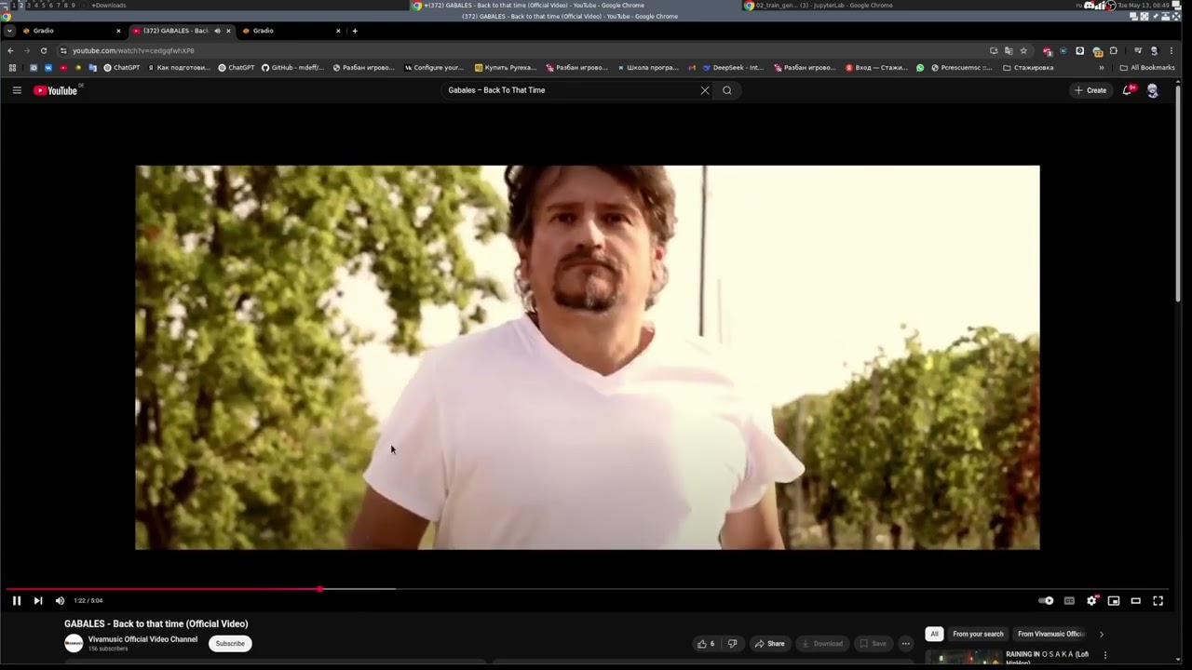Open YouTube notifications bell

tap(1128, 90)
